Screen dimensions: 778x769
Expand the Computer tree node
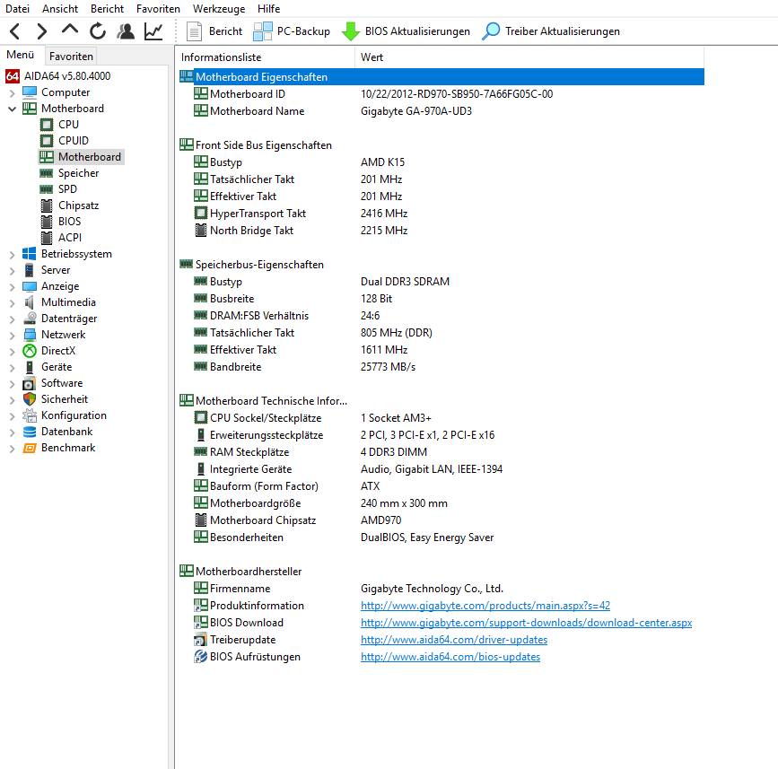click(x=13, y=92)
